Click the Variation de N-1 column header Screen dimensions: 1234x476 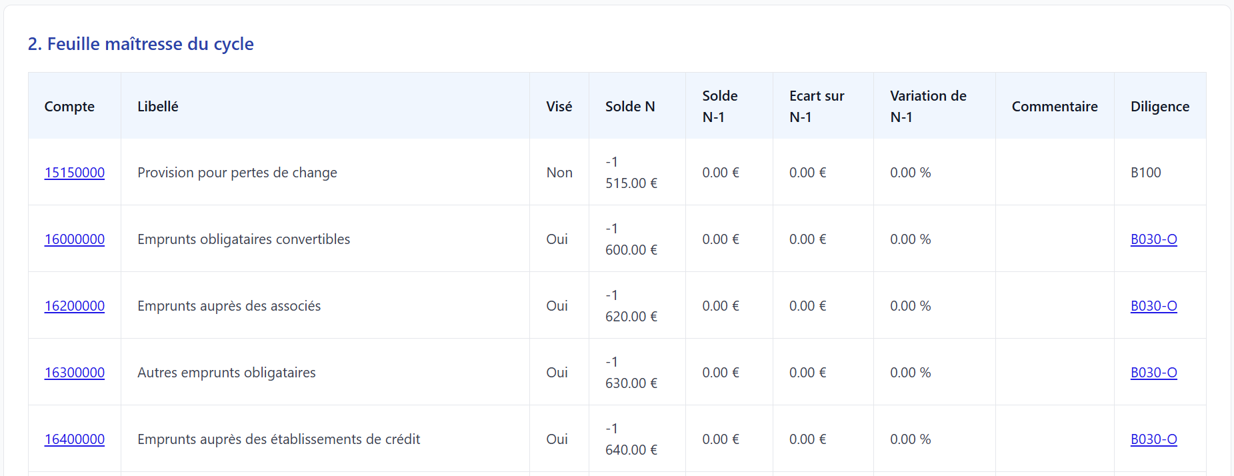(x=928, y=106)
